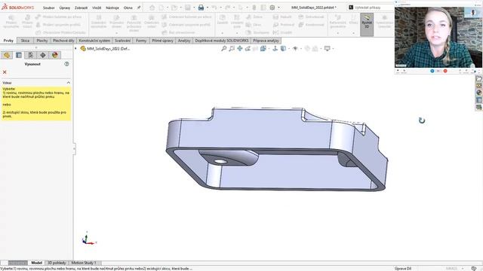483x271 pixels.
Task: Open Doplňkové moduly SOLIDWORKS tab
Action: click(221, 41)
